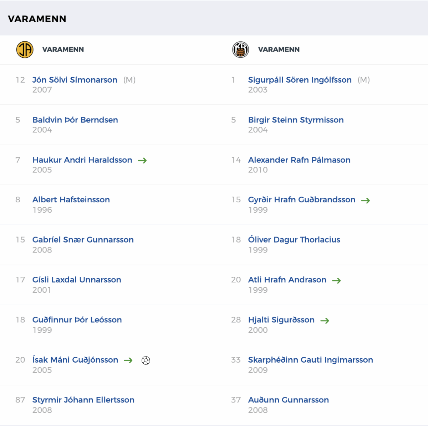This screenshot has height=426, width=428.
Task: Click green arrow next to Gyrðir Hrafn Guðbrandsson
Action: pos(365,201)
